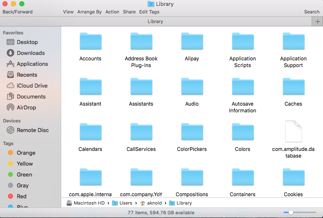Click AirDrop in the sidebar
This screenshot has height=218, width=323.
tap(26, 107)
